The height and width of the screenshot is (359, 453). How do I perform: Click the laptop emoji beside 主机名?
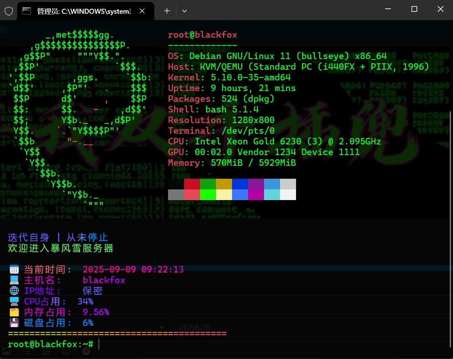point(14,280)
